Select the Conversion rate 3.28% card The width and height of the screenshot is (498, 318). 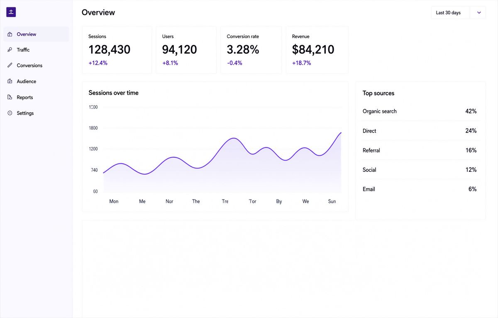click(x=251, y=50)
